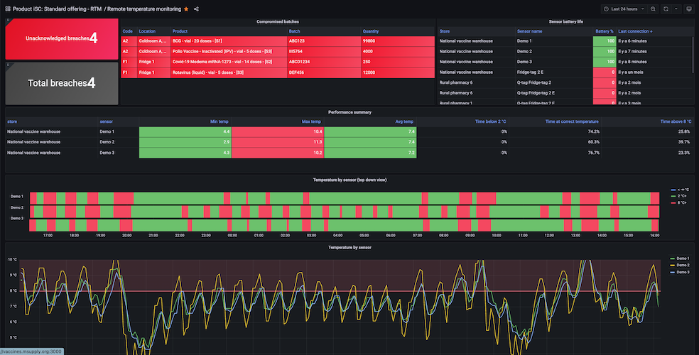Image resolution: width=699 pixels, height=355 pixels.
Task: Open the Performance summary panel title menu
Action: click(349, 112)
